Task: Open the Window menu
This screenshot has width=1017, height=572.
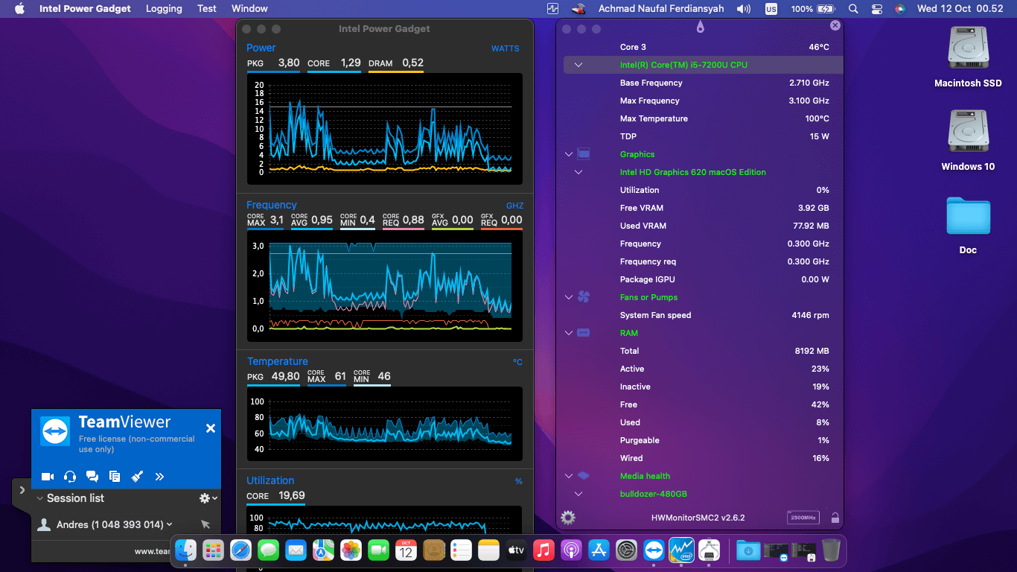Action: [249, 9]
